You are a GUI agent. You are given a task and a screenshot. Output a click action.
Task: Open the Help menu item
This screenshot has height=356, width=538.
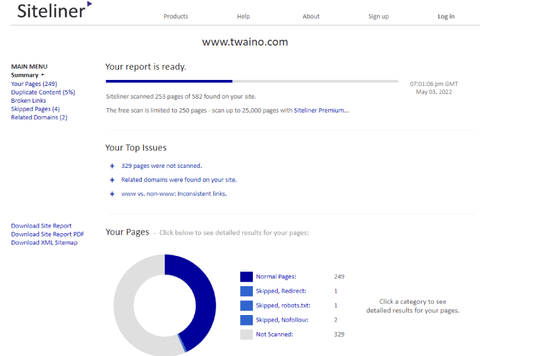[x=243, y=16]
